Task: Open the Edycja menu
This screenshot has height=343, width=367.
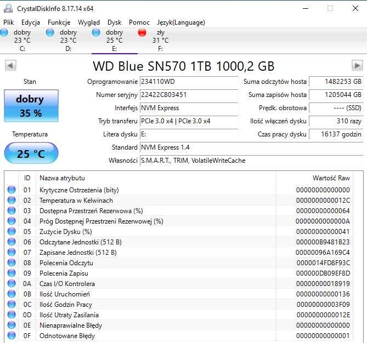Action: pyautogui.click(x=31, y=22)
